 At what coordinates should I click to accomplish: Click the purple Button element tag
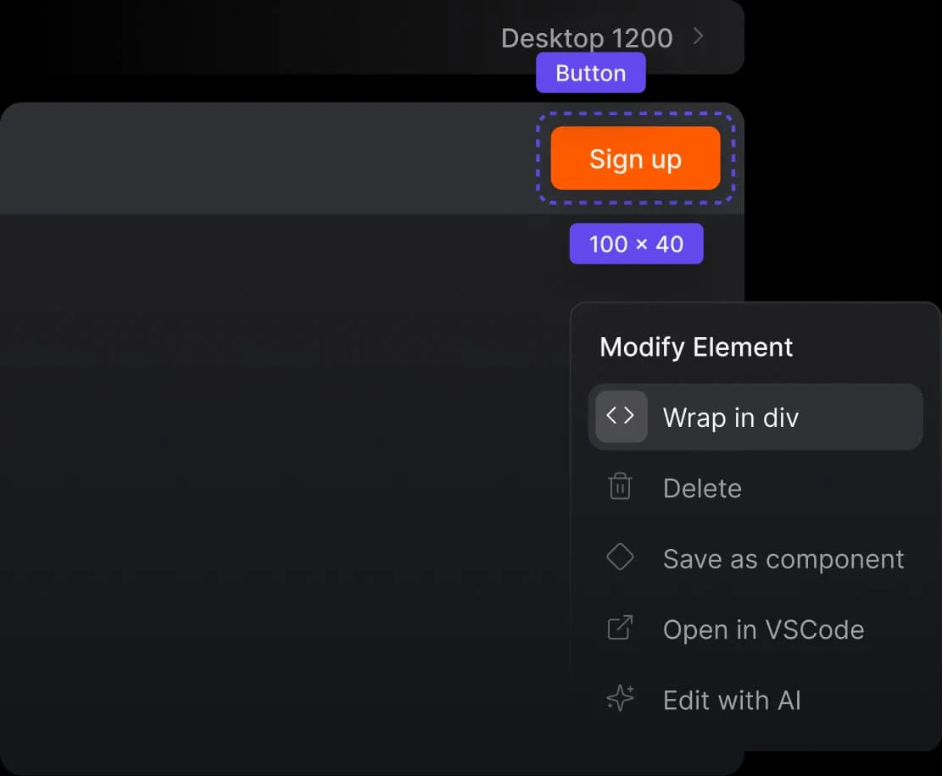pyautogui.click(x=590, y=73)
